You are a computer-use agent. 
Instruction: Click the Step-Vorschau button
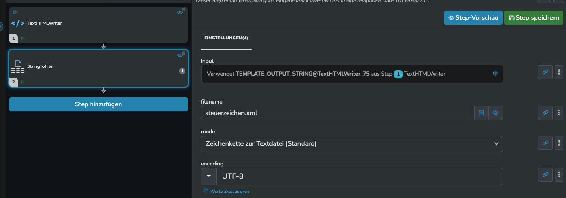(x=473, y=18)
